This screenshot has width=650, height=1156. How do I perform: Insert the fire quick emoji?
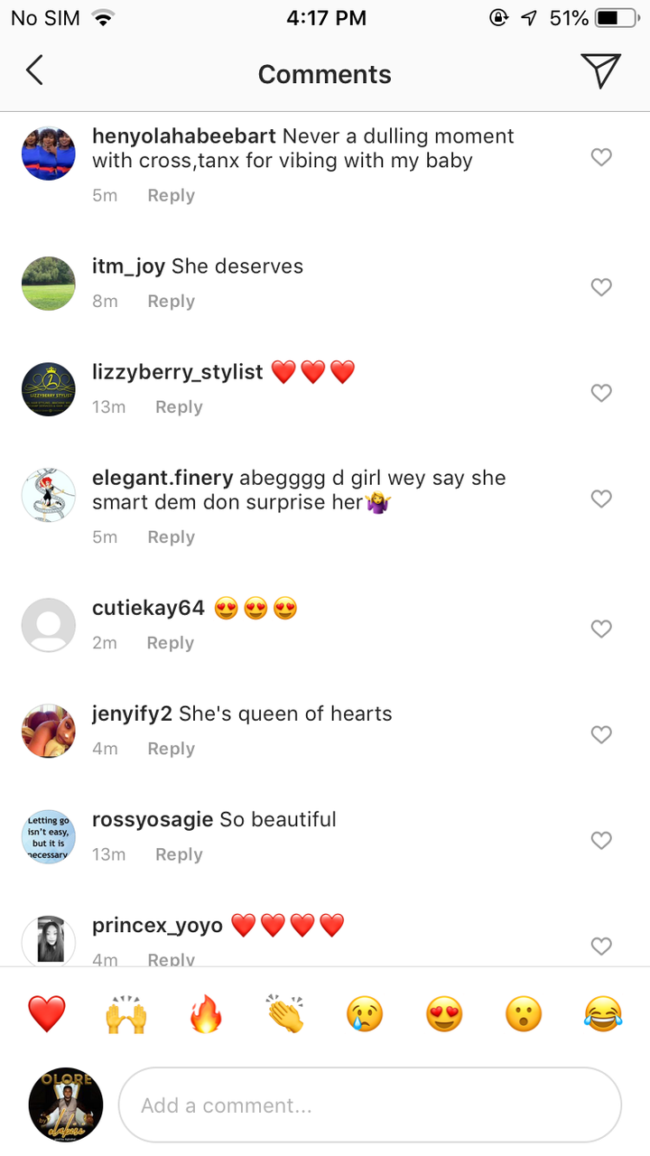coord(206,1013)
